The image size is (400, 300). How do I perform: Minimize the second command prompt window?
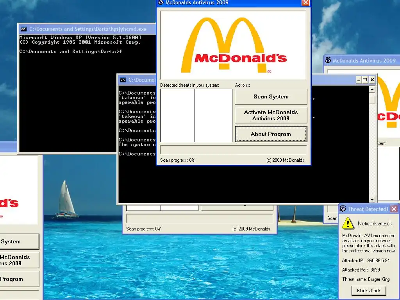(359, 80)
